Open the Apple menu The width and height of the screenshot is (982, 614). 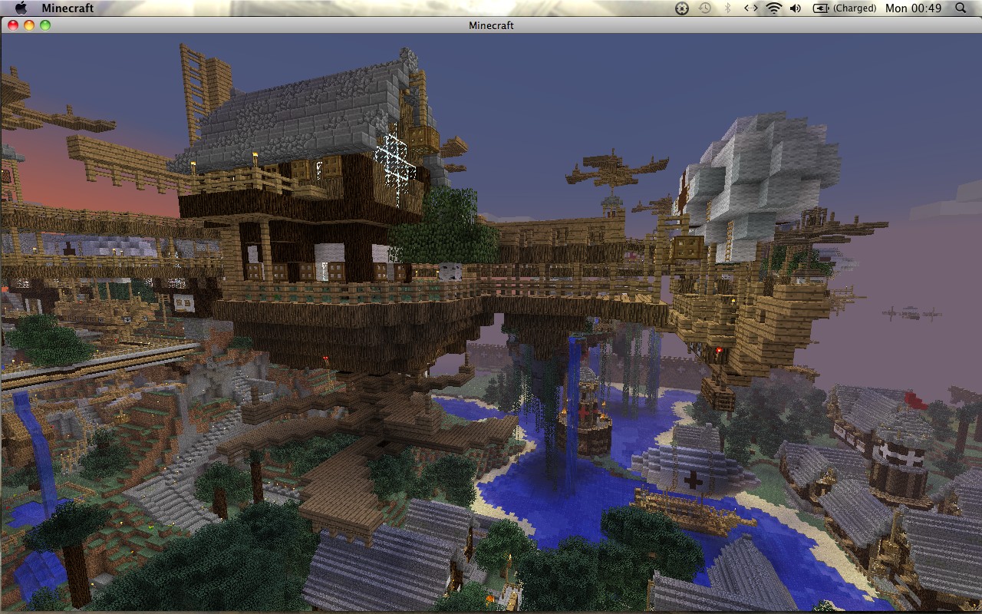point(21,8)
